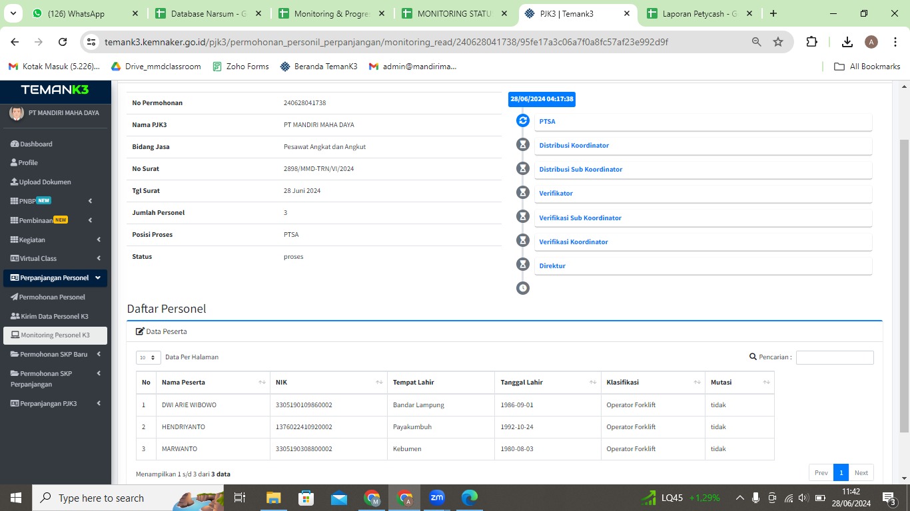
Task: Click the Verifikator hourglass timeline icon
Action: coord(523,192)
